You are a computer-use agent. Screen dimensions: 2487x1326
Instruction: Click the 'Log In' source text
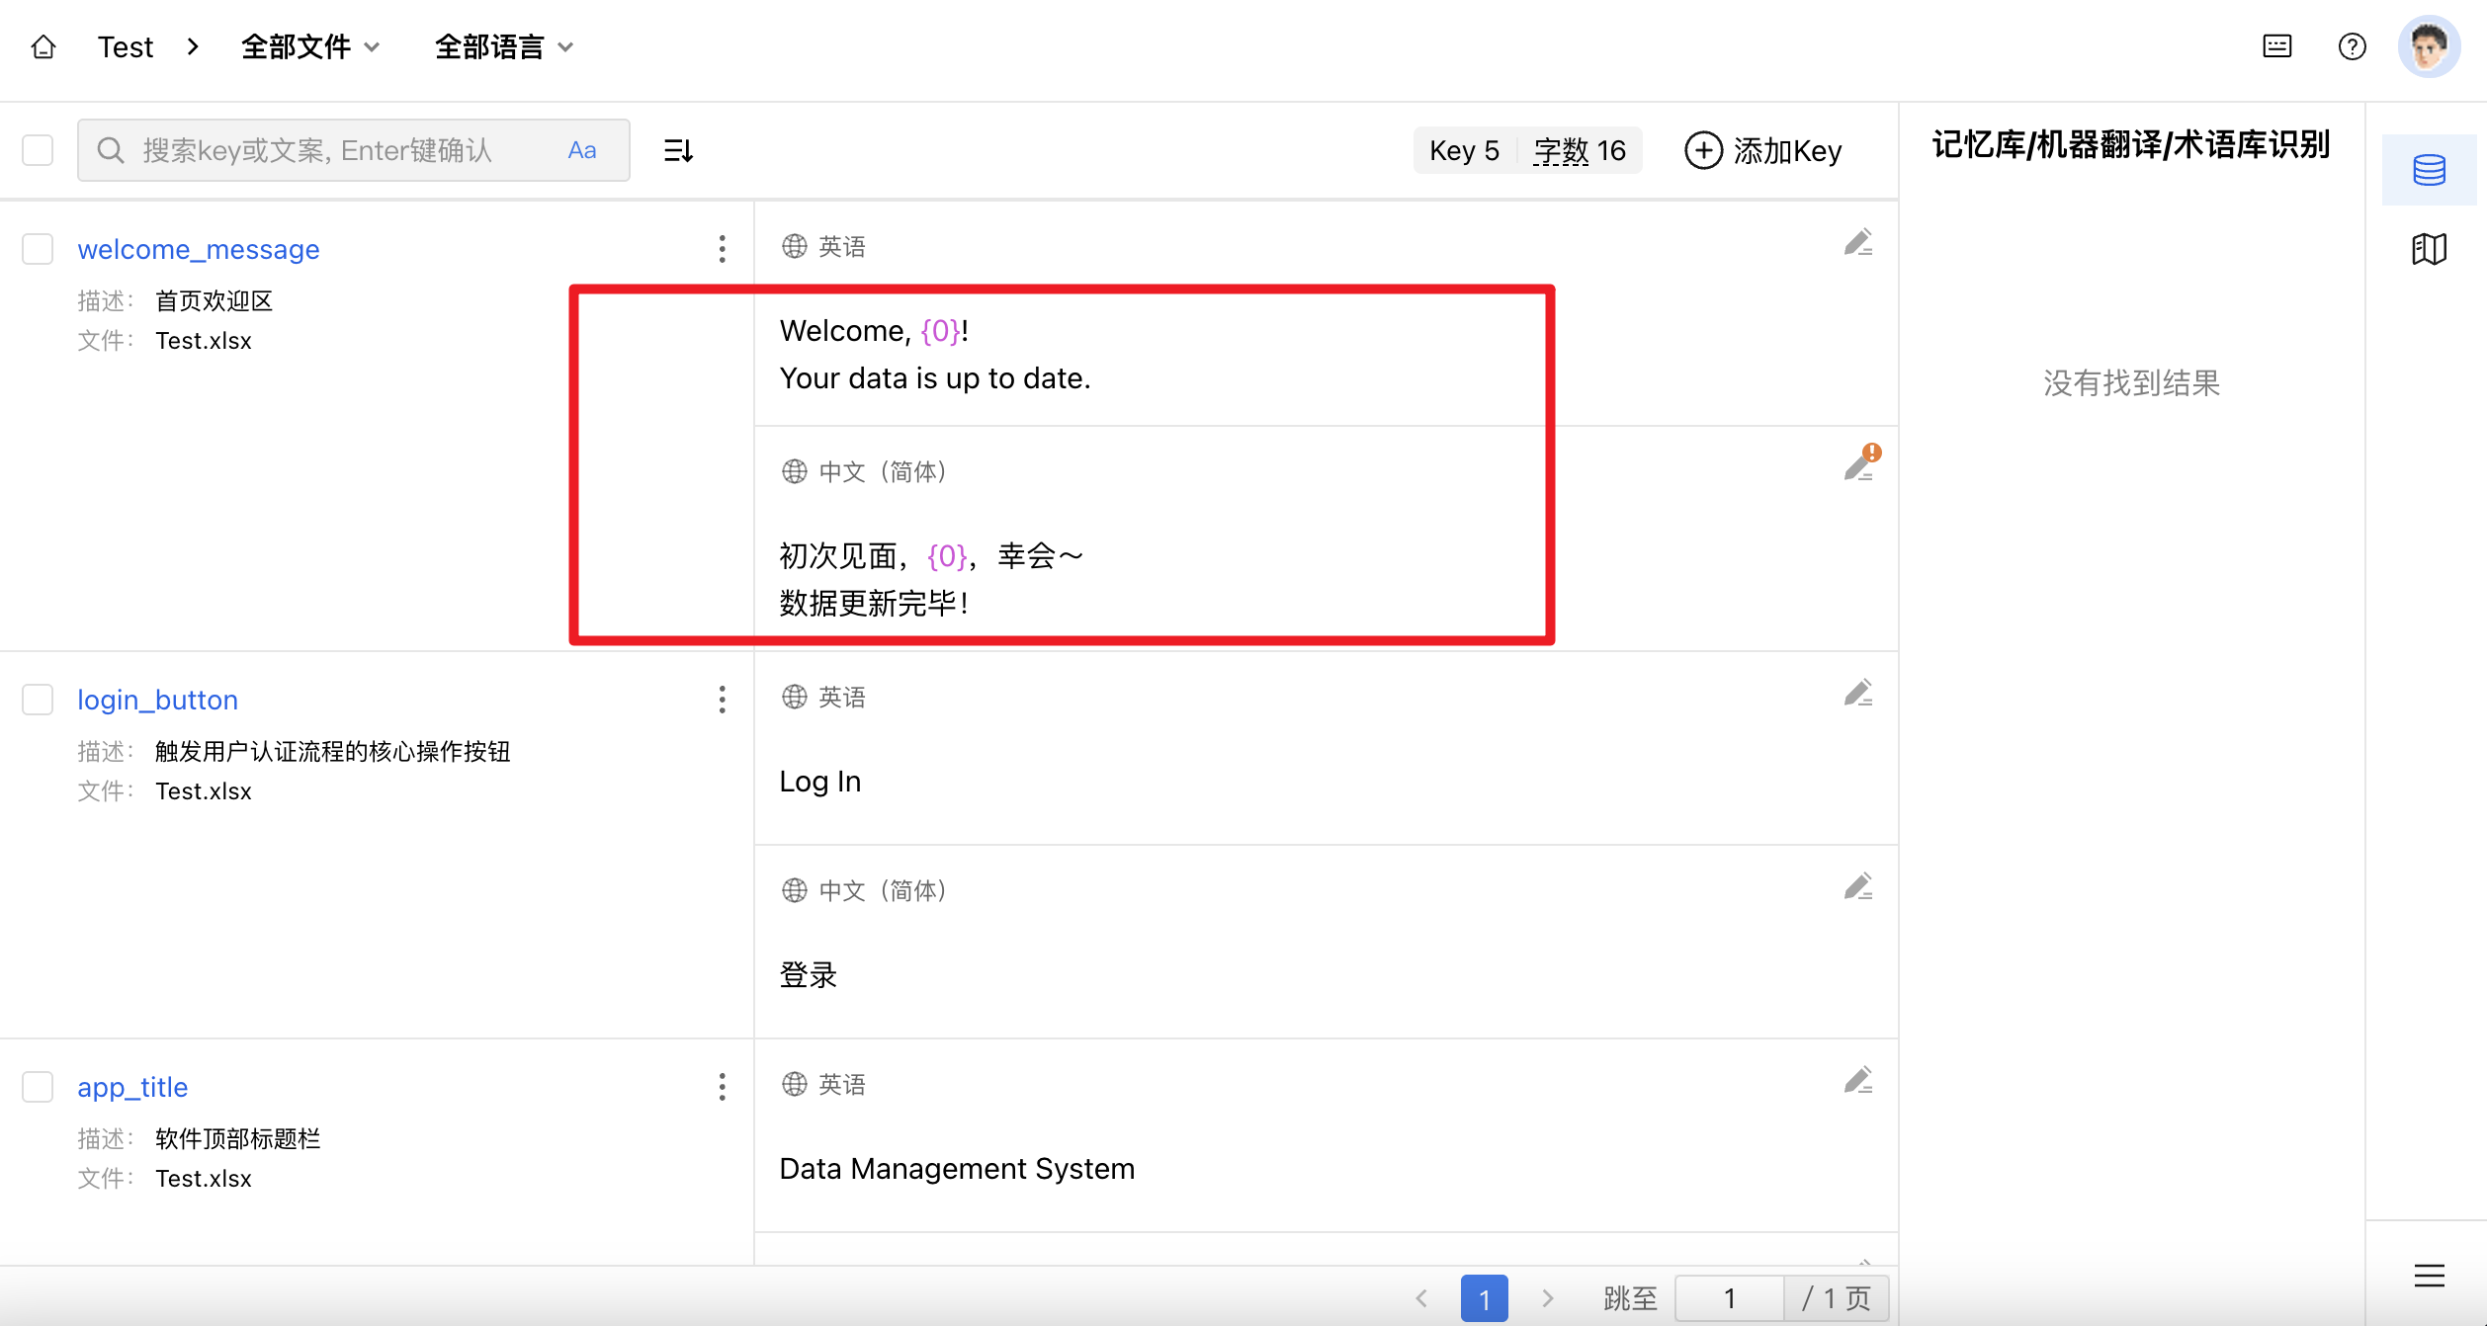[x=820, y=782]
